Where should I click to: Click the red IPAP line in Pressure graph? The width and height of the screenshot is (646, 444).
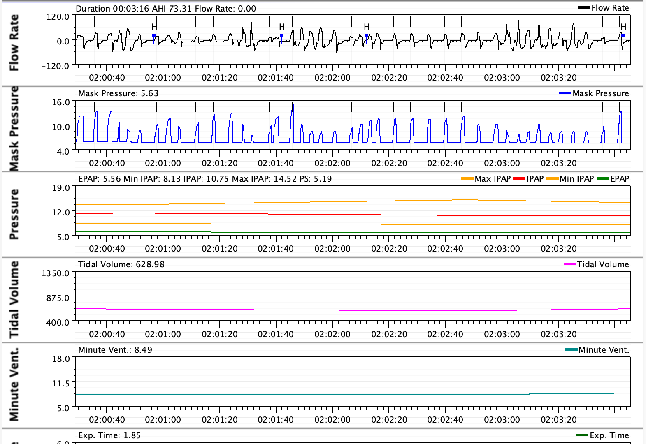click(353, 214)
